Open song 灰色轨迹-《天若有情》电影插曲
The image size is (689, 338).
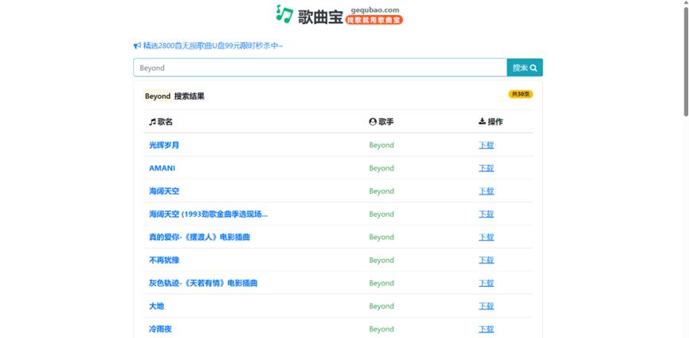click(x=203, y=283)
